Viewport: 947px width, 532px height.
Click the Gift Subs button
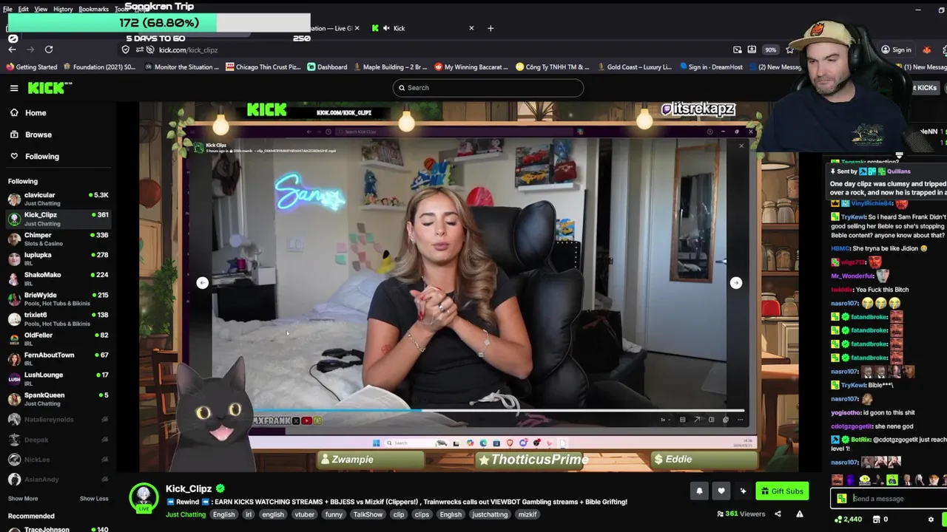782,491
